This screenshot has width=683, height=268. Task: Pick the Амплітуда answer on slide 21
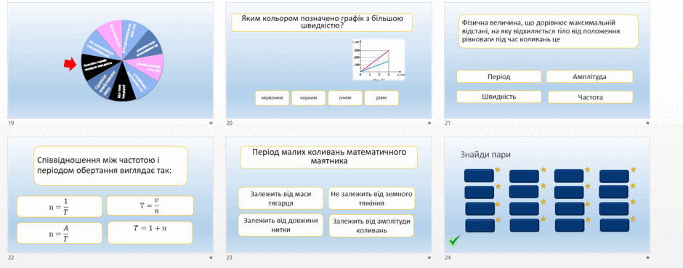pyautogui.click(x=589, y=76)
